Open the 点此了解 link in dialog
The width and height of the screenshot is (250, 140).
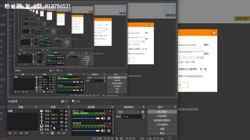(x=190, y=62)
